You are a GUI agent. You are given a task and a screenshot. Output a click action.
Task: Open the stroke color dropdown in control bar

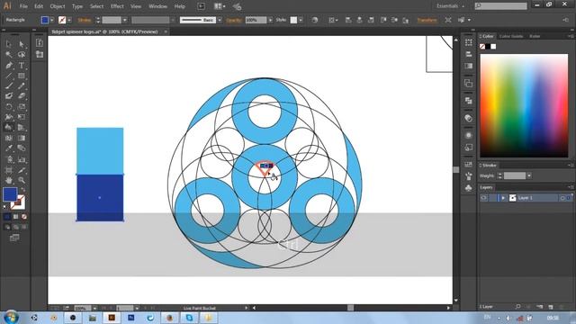point(69,20)
